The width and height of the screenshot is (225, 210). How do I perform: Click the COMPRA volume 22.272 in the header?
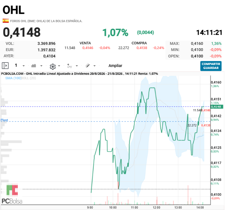[x=124, y=48]
